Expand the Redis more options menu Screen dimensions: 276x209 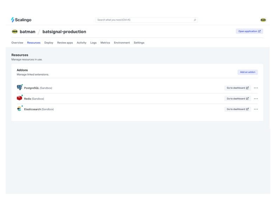coord(256,99)
